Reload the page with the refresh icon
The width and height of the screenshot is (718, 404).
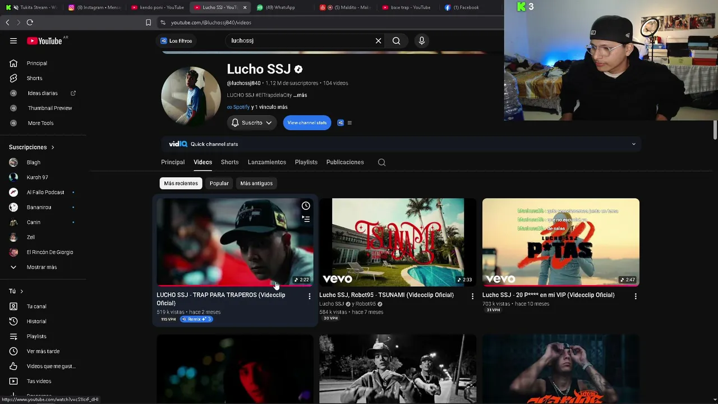(30, 22)
